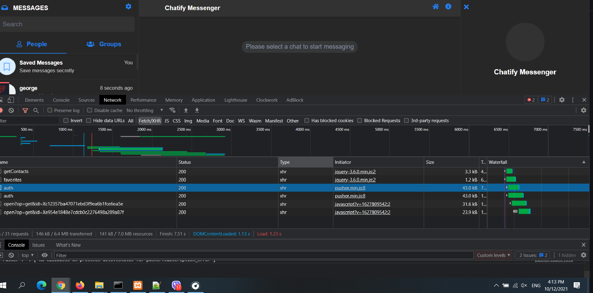Switch to the Groups chat list
The width and height of the screenshot is (593, 293).
pos(104,44)
